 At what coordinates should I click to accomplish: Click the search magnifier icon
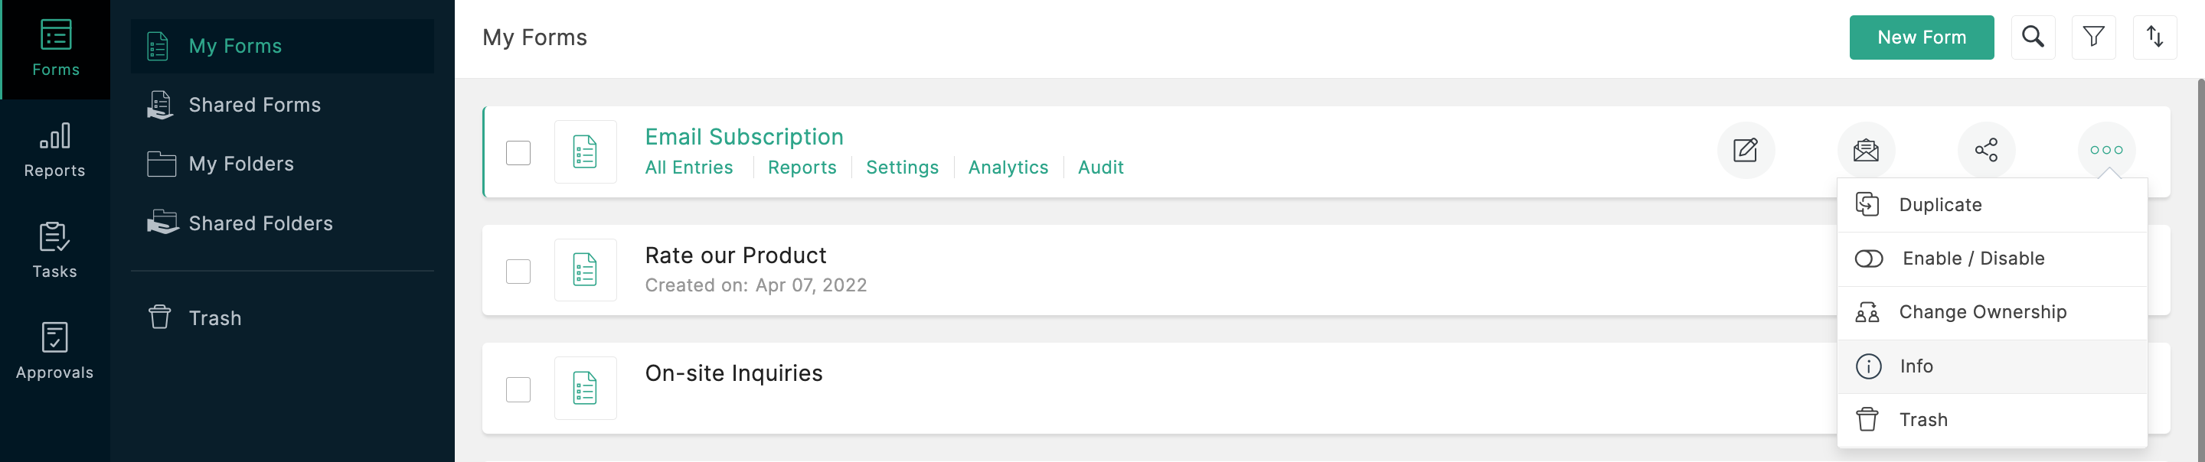[x=2032, y=37]
